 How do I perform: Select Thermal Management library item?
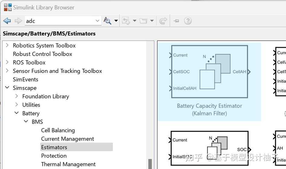coord(68,164)
